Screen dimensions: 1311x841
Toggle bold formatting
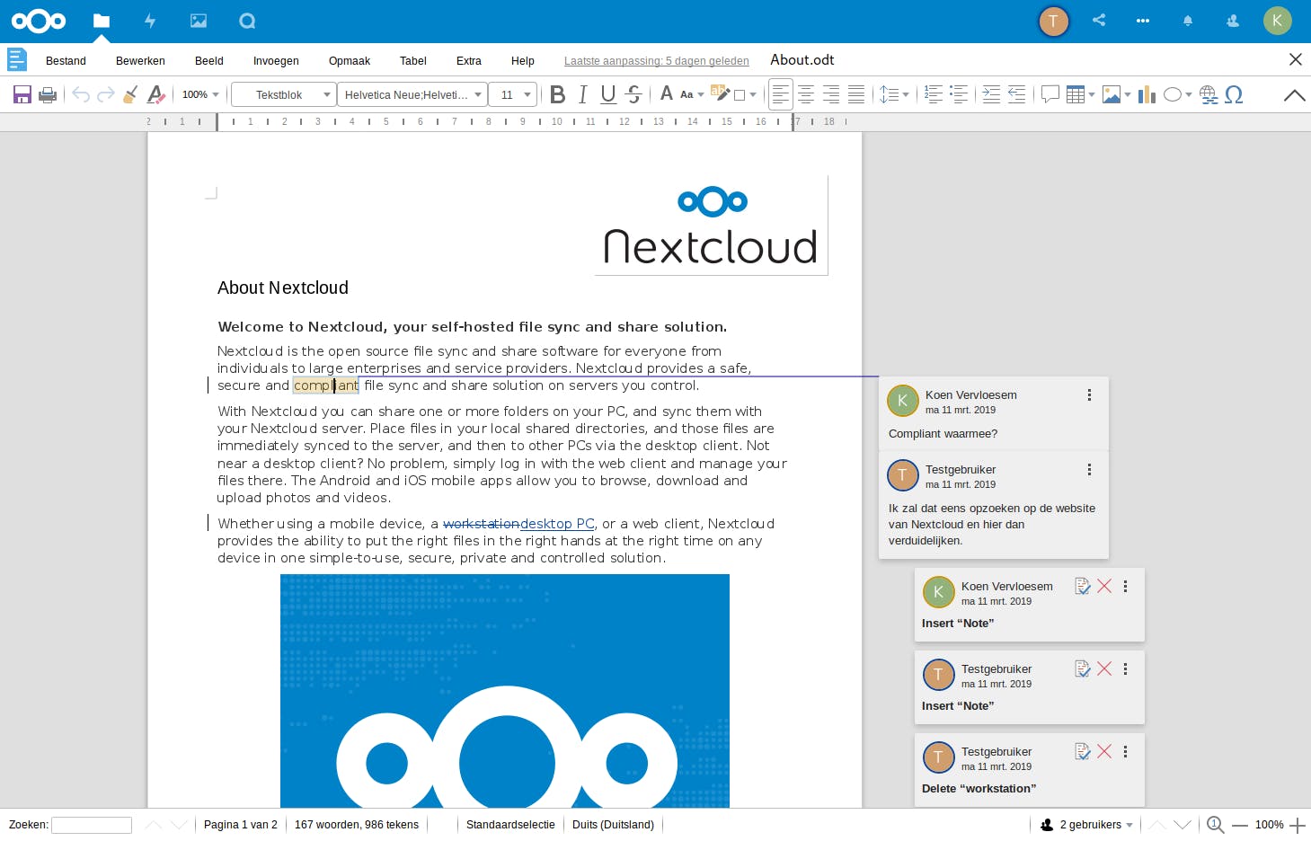click(x=558, y=94)
